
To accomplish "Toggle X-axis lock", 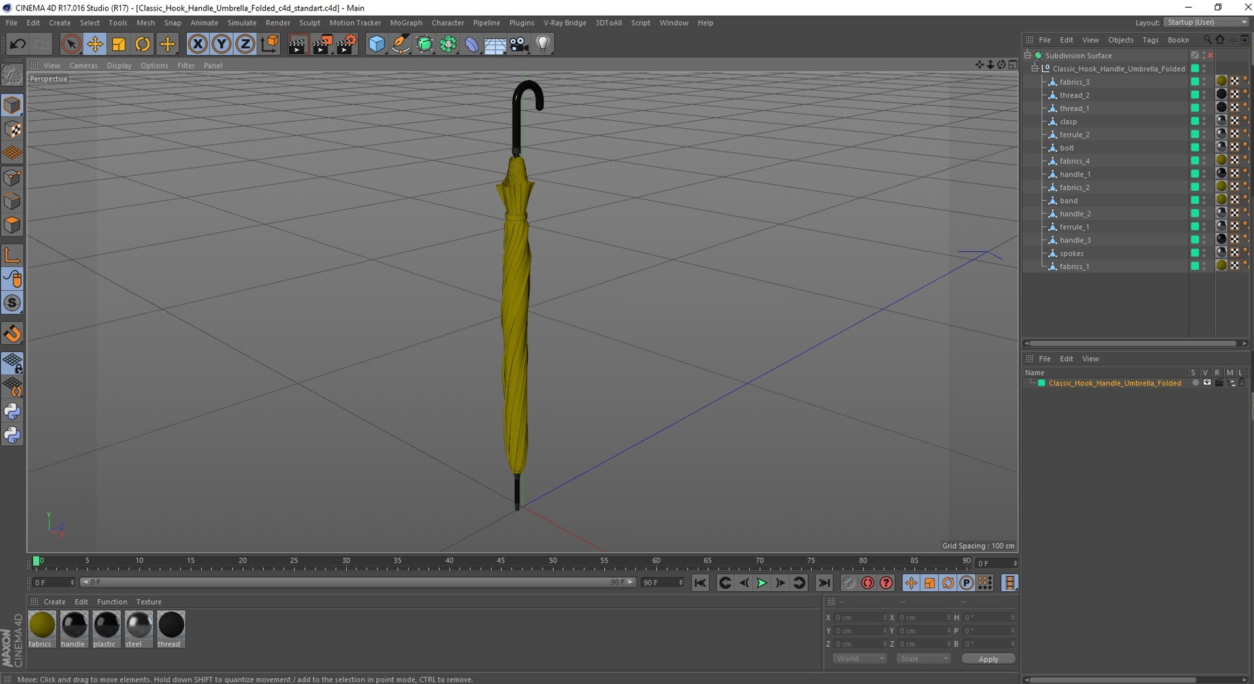I will [197, 44].
